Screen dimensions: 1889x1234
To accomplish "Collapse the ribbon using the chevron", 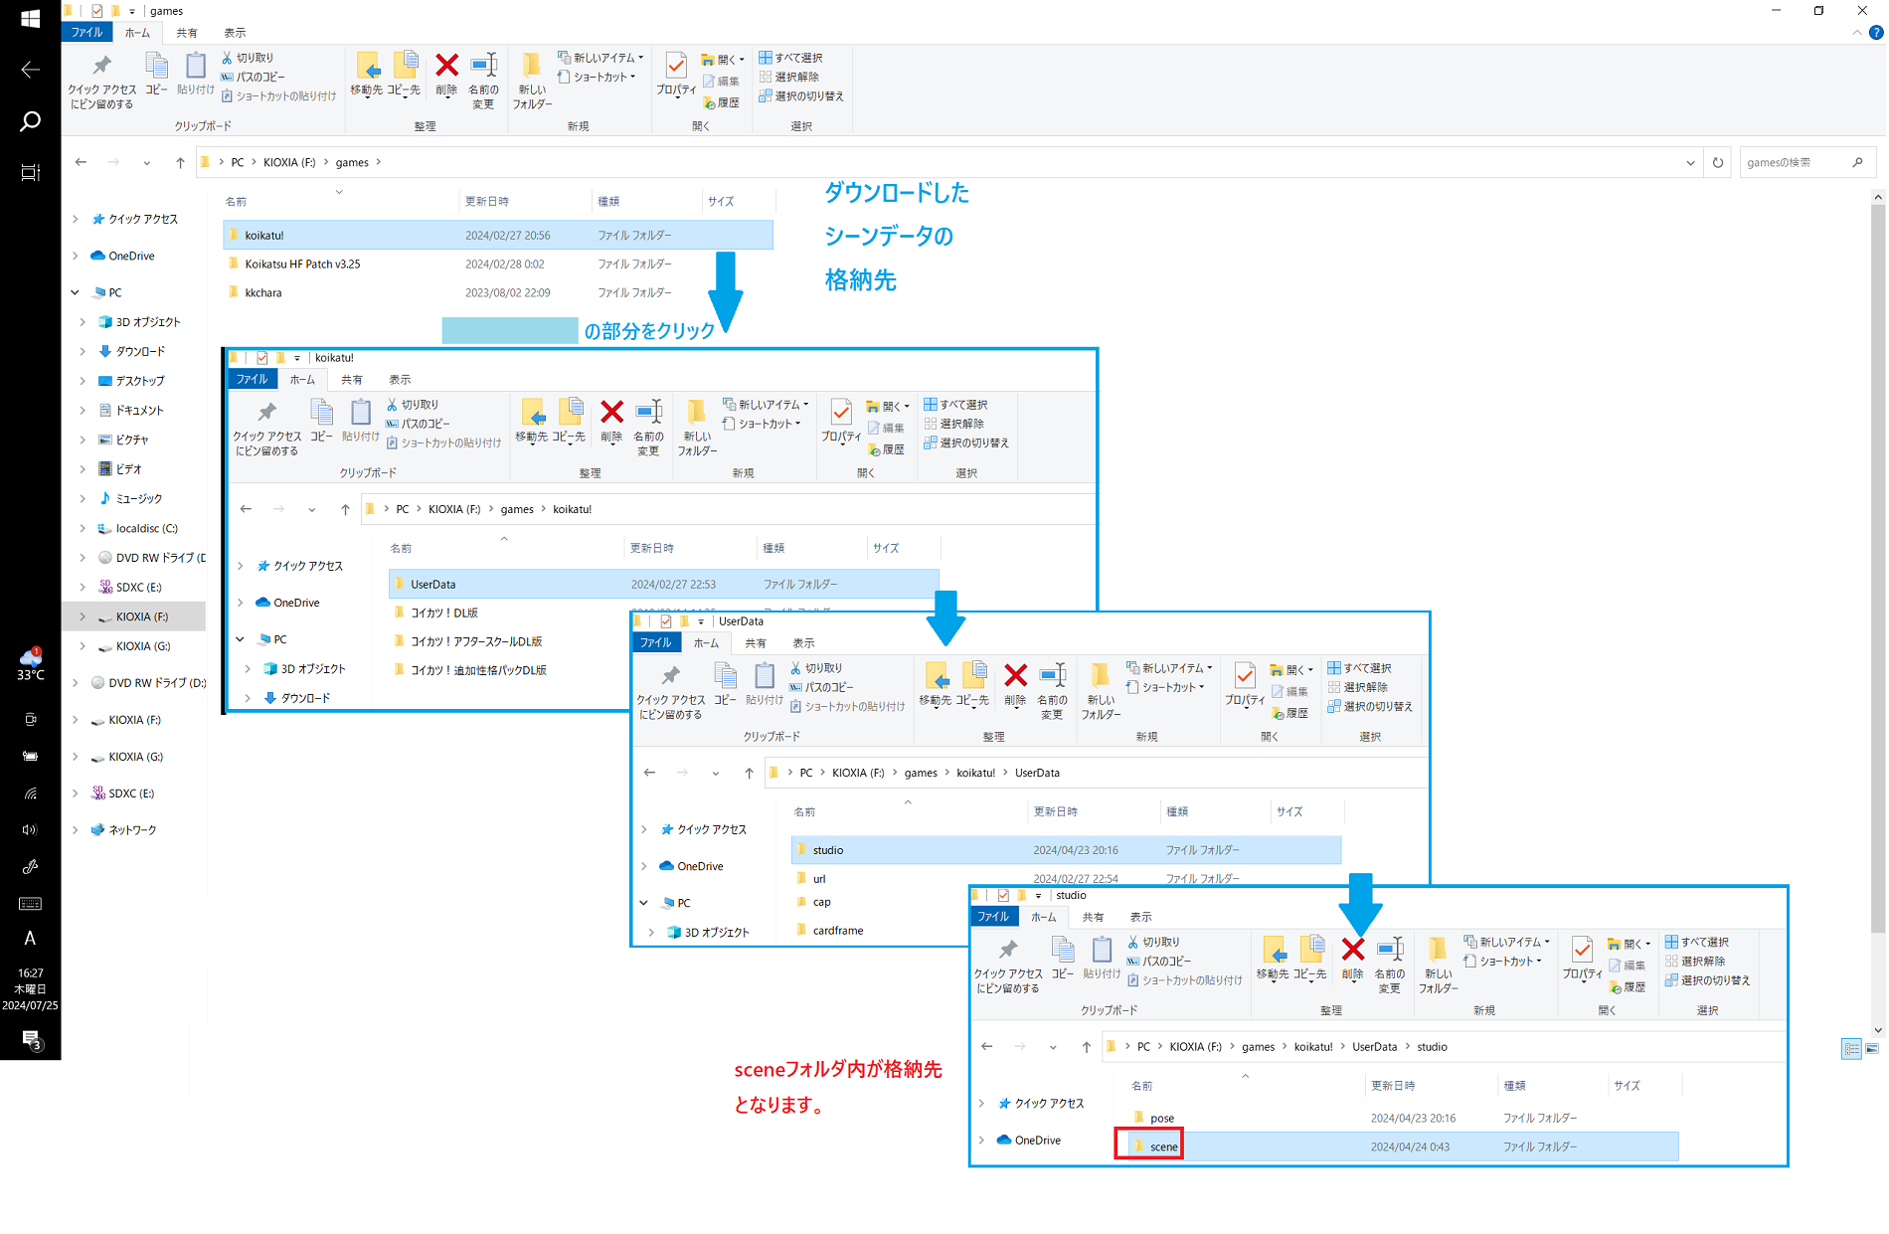I will (x=1856, y=33).
